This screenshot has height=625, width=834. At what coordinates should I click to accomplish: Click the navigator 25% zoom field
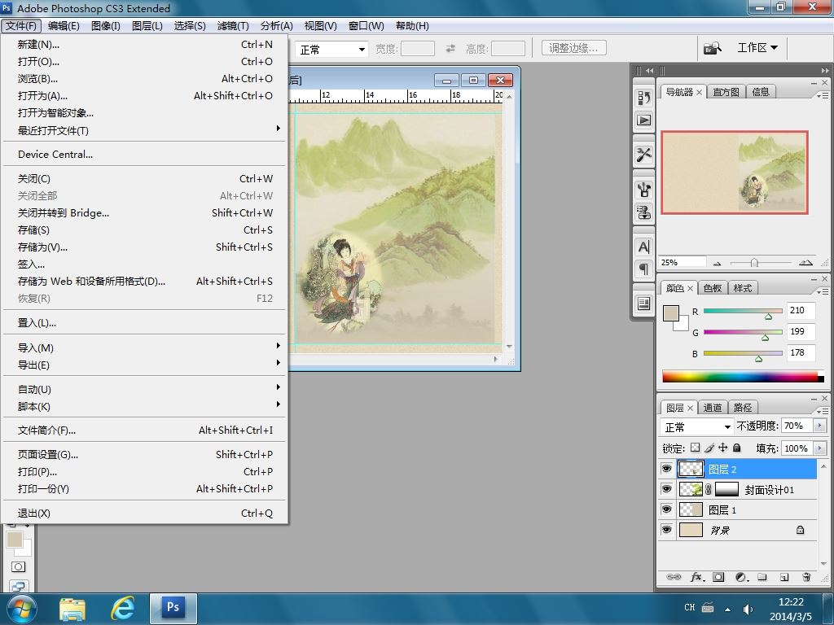[x=683, y=262]
